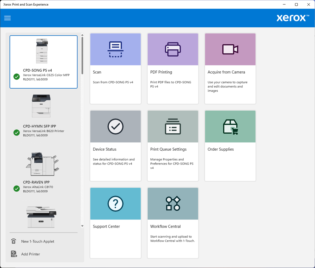
Task: Click the Acquire from Camera title
Action: tap(226, 72)
